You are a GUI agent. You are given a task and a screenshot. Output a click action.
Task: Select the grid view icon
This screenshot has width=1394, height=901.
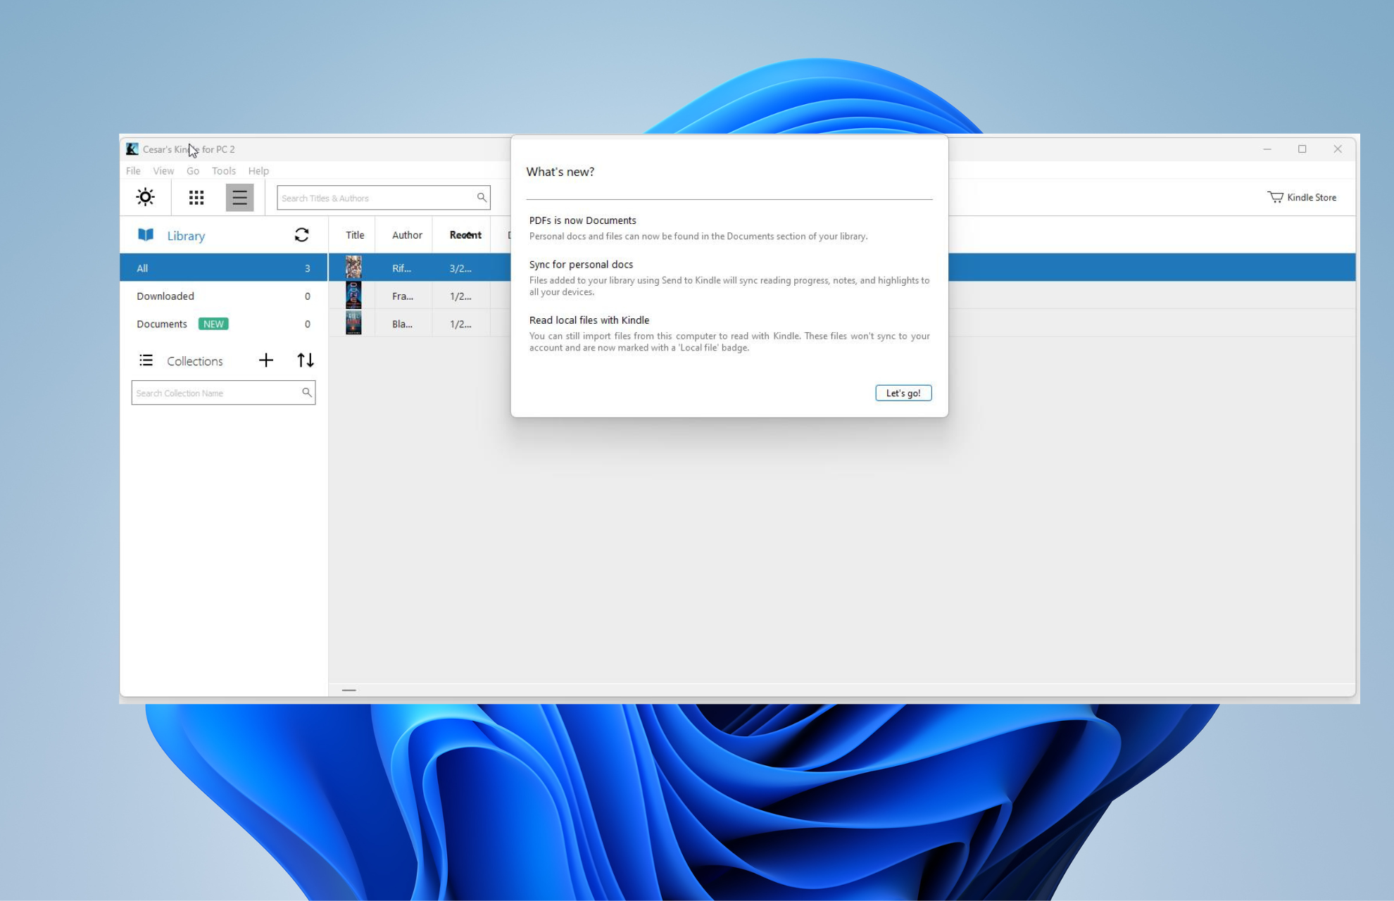coord(194,197)
